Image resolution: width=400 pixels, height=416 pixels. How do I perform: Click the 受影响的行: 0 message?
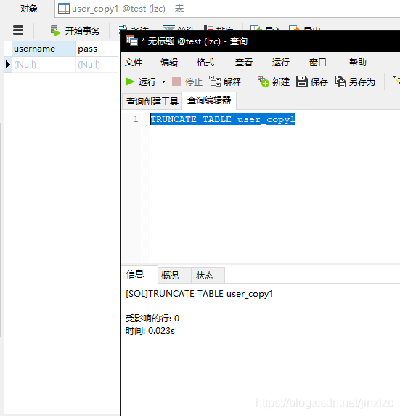(152, 319)
